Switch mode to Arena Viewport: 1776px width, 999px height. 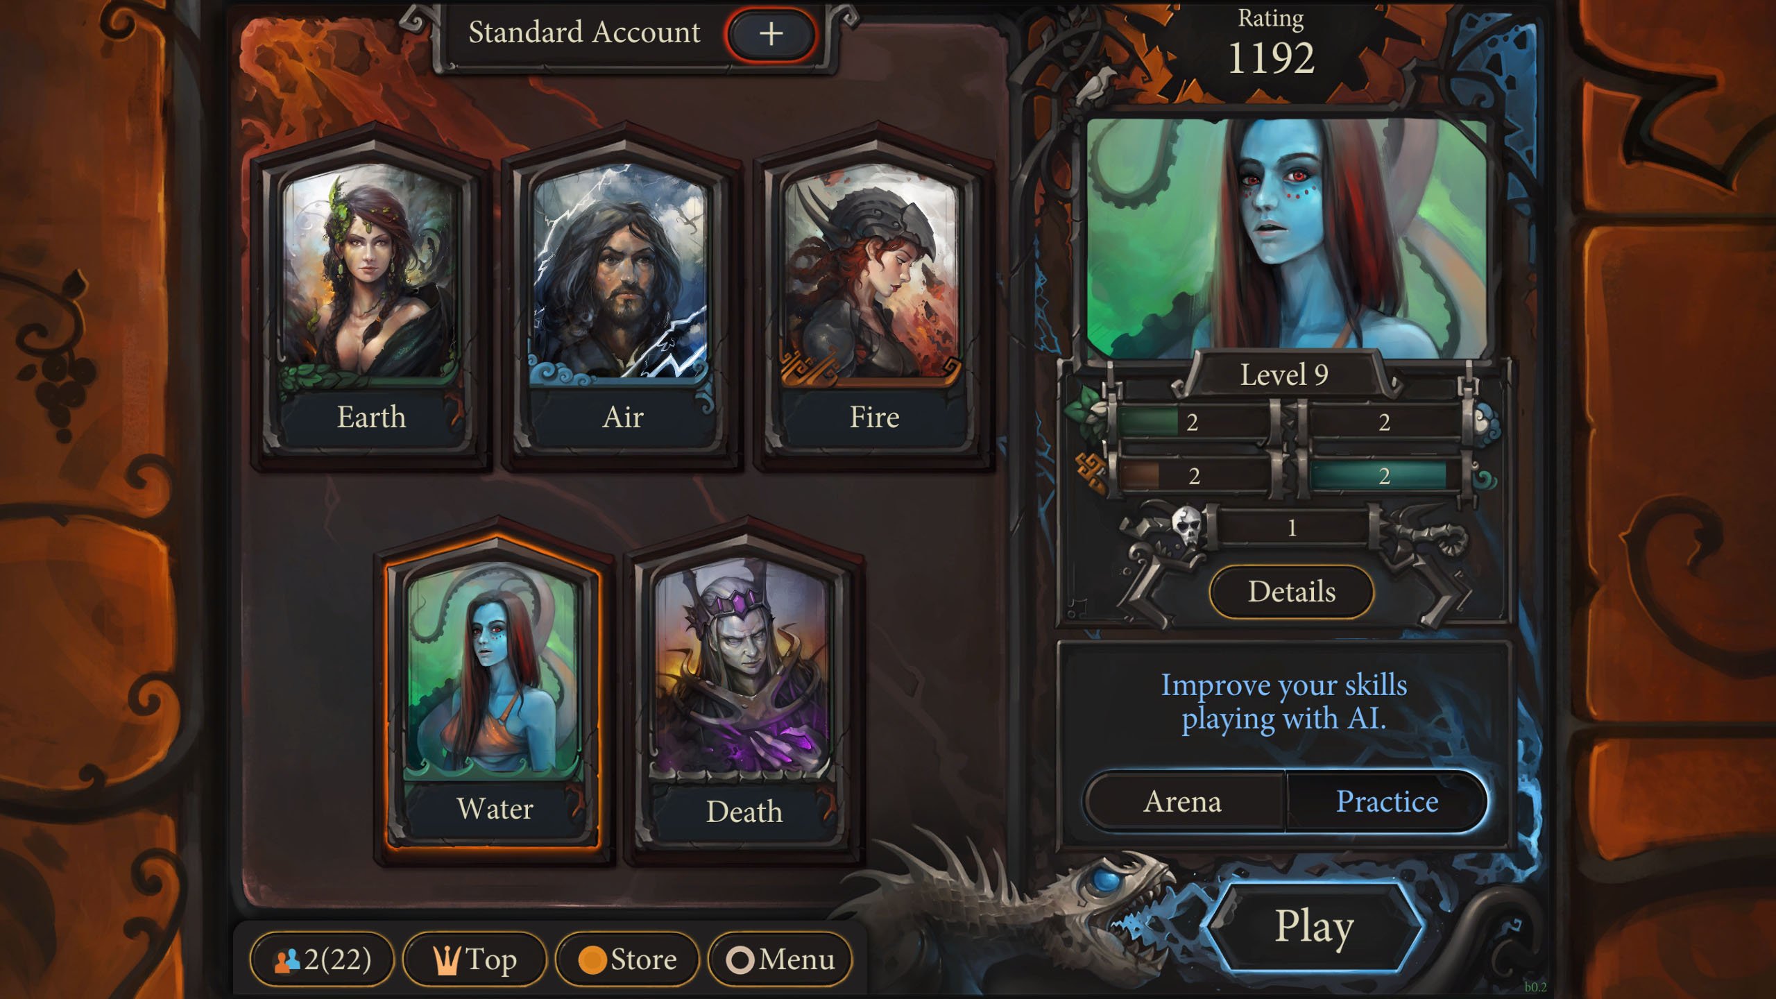coord(1184,801)
